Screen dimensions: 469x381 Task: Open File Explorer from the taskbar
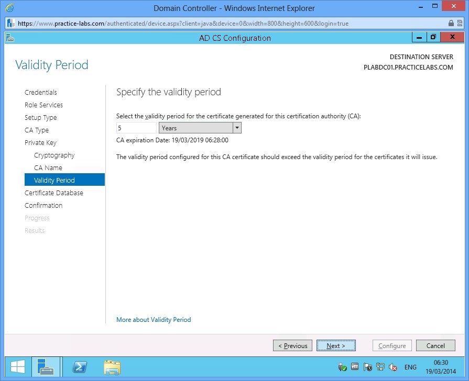pyautogui.click(x=112, y=366)
